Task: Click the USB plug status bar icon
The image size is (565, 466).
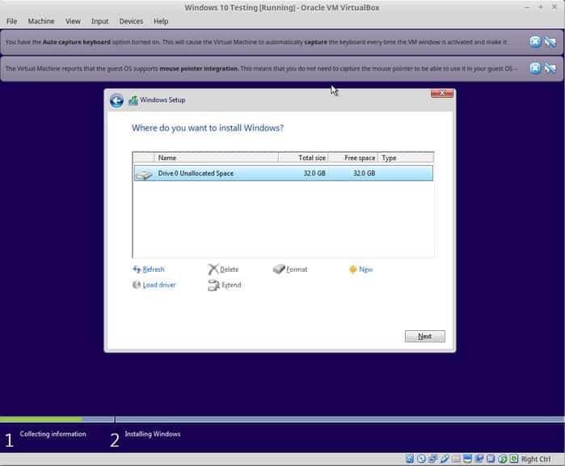Action: pos(445,459)
